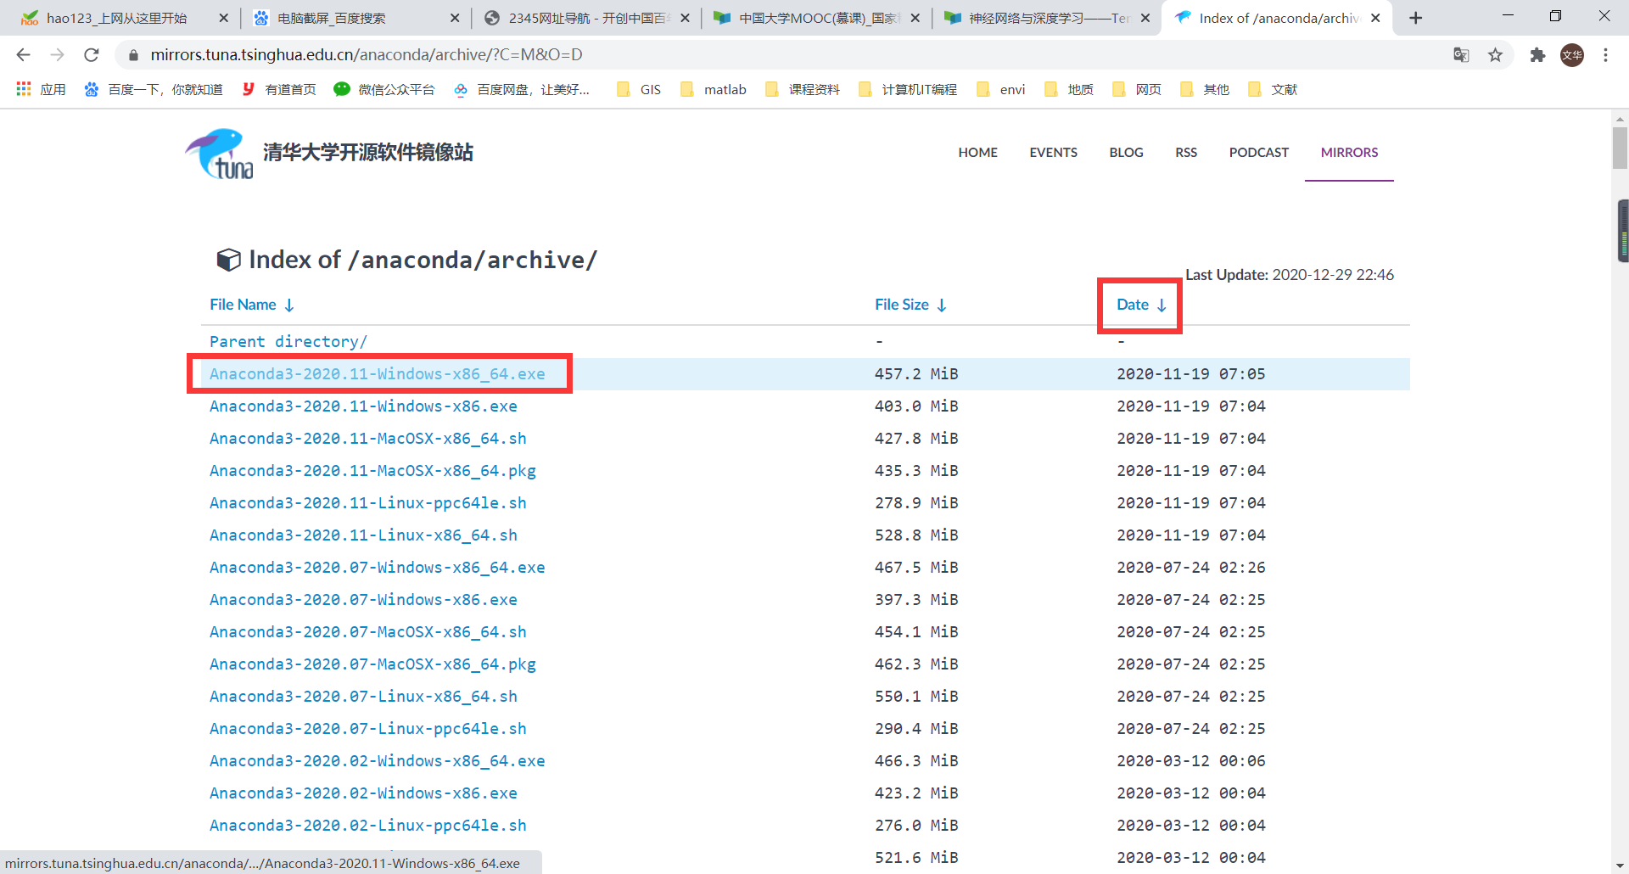Download Anaconda3-2020.11-Windows-x86_64.exe

coord(378,374)
